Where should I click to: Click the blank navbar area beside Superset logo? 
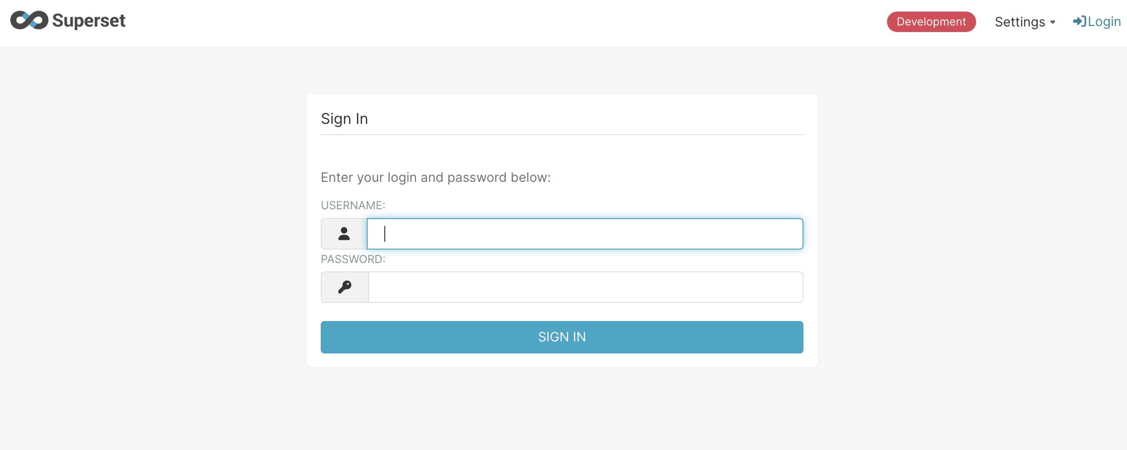[x=464, y=22]
